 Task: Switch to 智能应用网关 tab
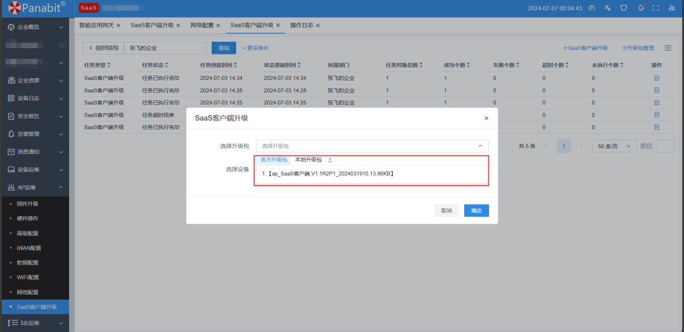[96, 25]
